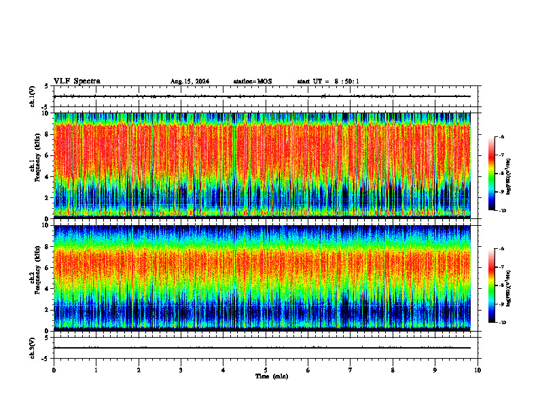Click the time axis tick label "2"
The height and width of the screenshot is (415, 538).
(139, 370)
